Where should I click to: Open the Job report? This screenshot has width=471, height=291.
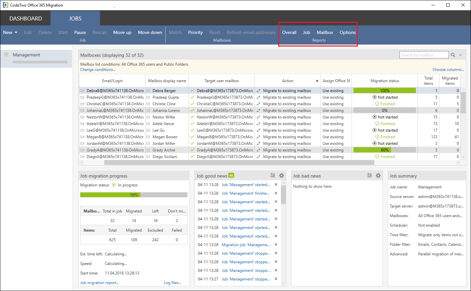point(307,32)
